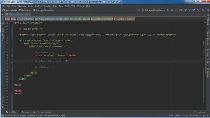Open the UTF-8 encoding selector
Image resolution: width=210 pixels, height=118 pixels.
pos(184,115)
